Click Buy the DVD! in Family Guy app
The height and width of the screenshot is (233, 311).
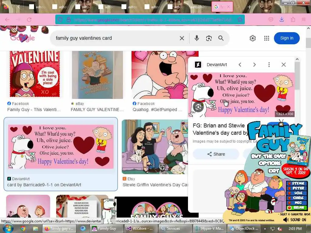click(268, 156)
